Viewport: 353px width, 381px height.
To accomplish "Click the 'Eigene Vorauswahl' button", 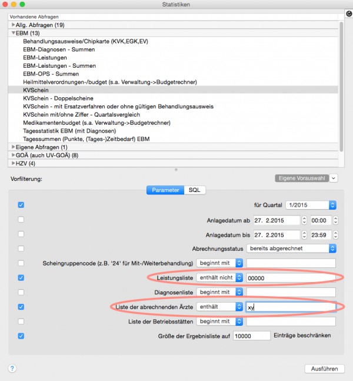I will (x=302, y=178).
